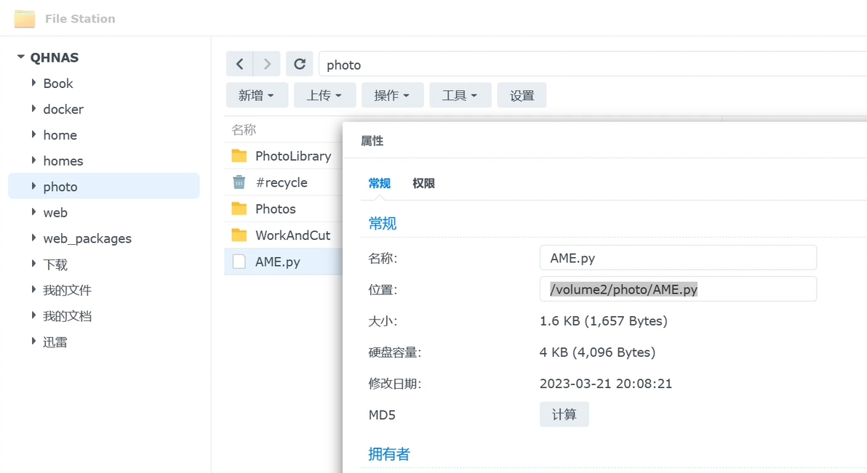Expand the web folder arrow

(33, 211)
